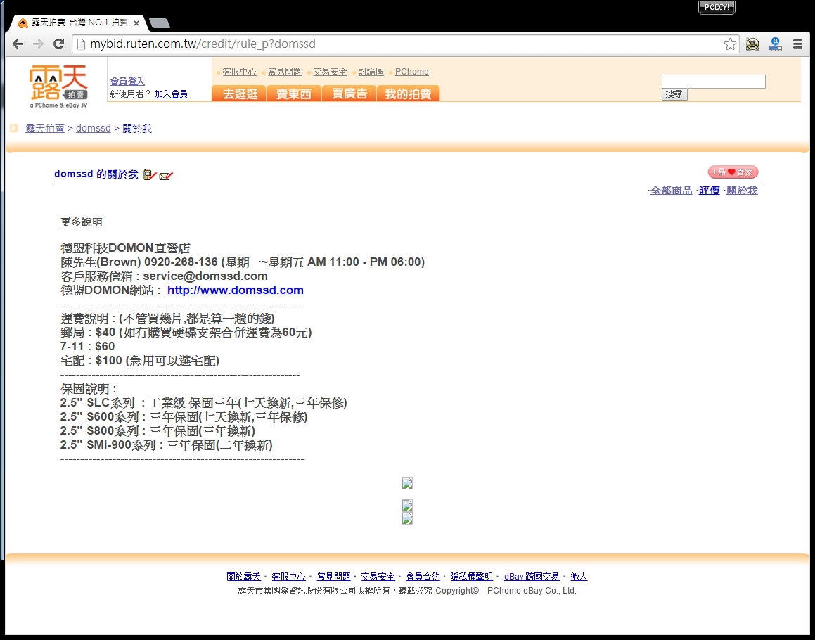Open the 常見問題 link in header
Viewport: 815px width, 640px height.
click(284, 72)
